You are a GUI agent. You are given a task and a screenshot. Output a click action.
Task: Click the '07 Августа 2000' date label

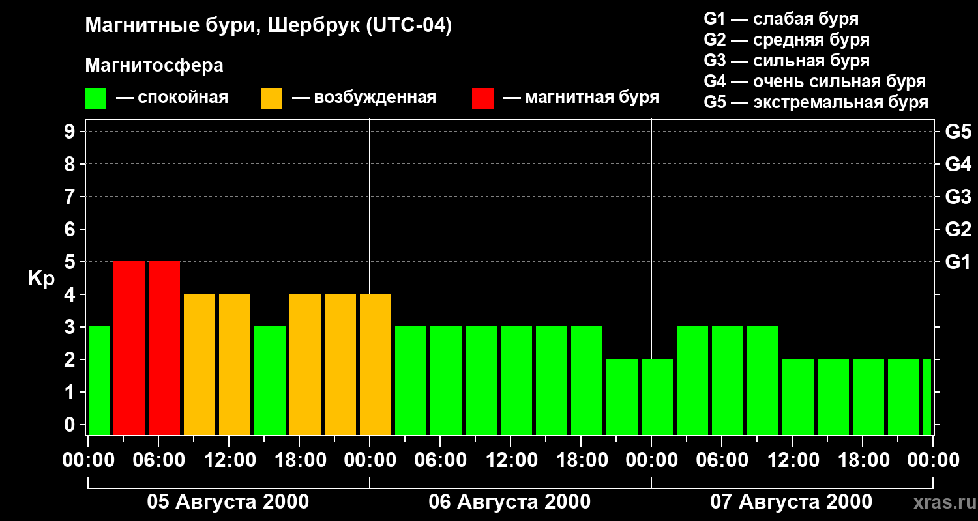click(792, 502)
